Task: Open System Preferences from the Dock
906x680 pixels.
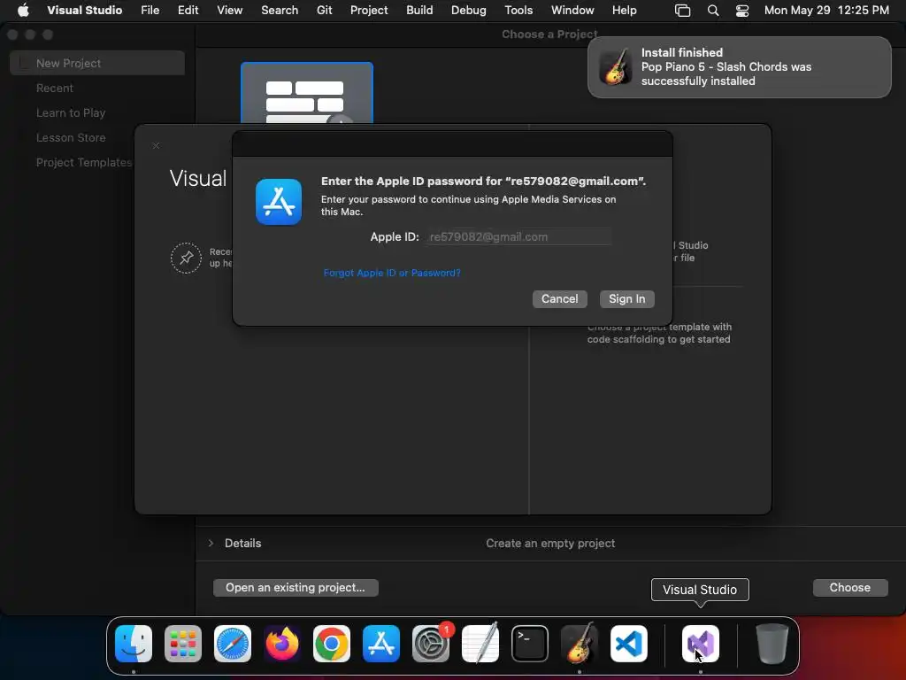Action: [431, 644]
